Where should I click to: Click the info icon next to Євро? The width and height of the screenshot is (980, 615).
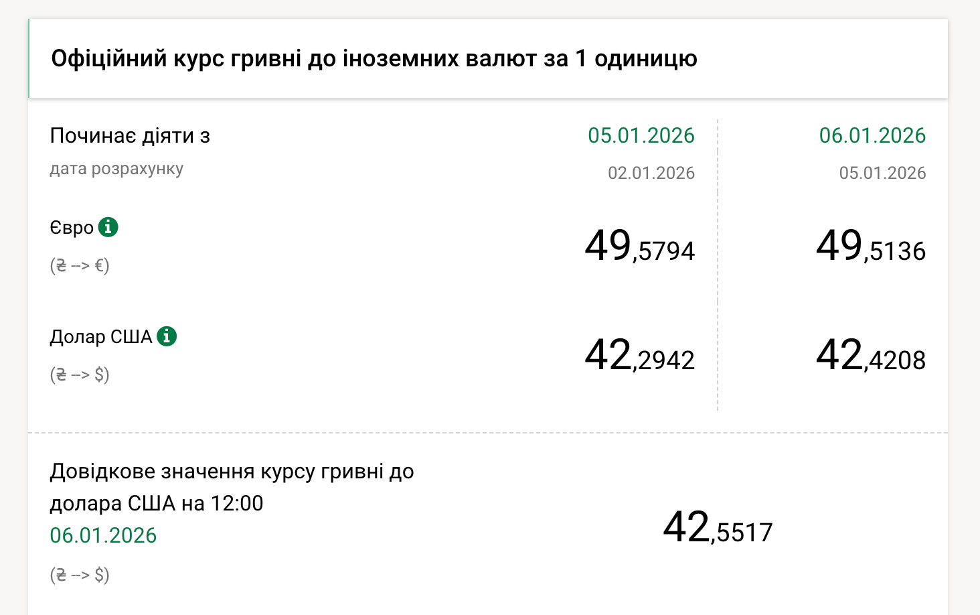point(108,227)
